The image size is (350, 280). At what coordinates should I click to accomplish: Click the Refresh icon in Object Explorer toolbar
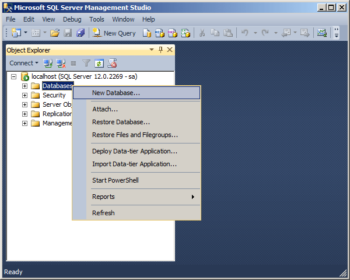coord(99,63)
